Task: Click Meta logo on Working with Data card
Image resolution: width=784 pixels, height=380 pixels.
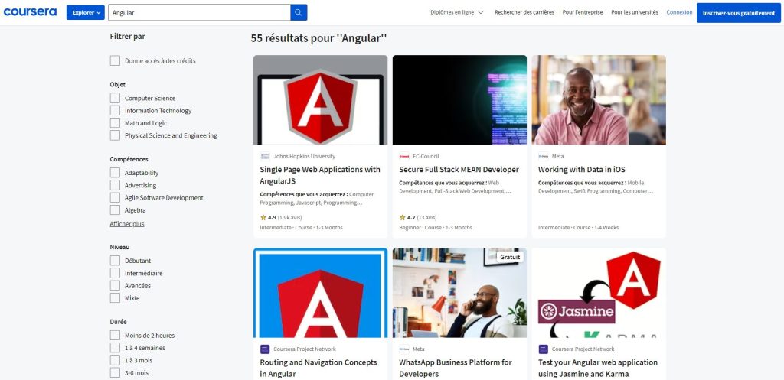Action: tap(543, 156)
